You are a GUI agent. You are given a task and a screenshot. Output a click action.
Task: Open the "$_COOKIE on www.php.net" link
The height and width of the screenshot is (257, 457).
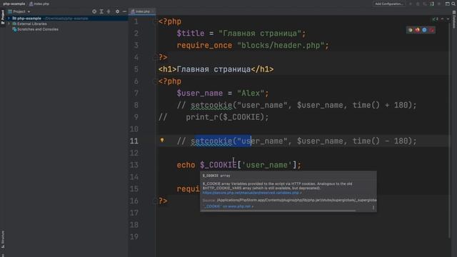[x=228, y=206]
